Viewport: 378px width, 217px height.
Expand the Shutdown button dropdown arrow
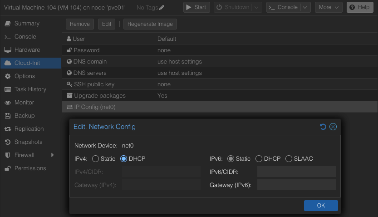(257, 7)
